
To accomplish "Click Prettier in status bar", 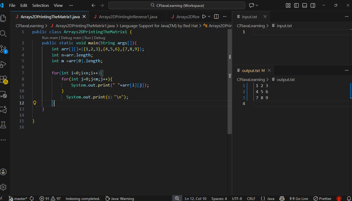I will pyautogui.click(x=323, y=199).
